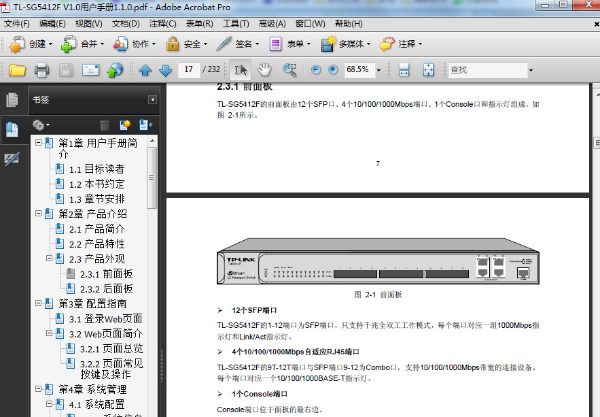Open the zoom percentage dropdown arrow
This screenshot has height=417, width=600.
pos(379,71)
